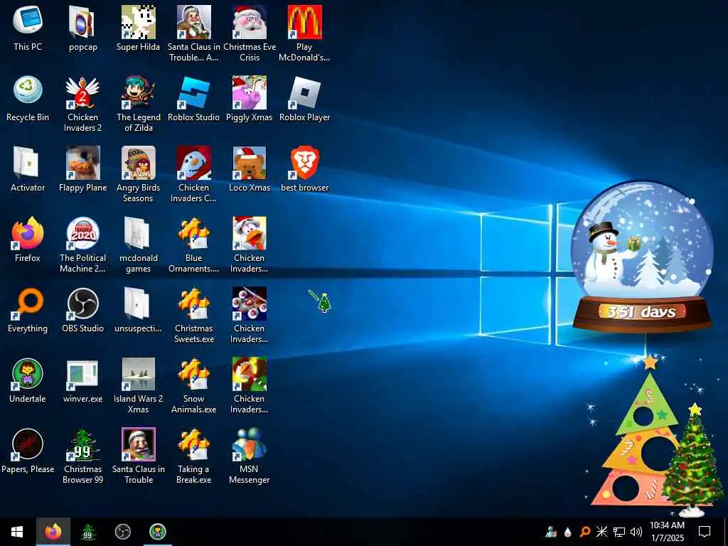728x546 pixels.
Task: Open the unsuspecti... folder
Action: click(x=138, y=310)
